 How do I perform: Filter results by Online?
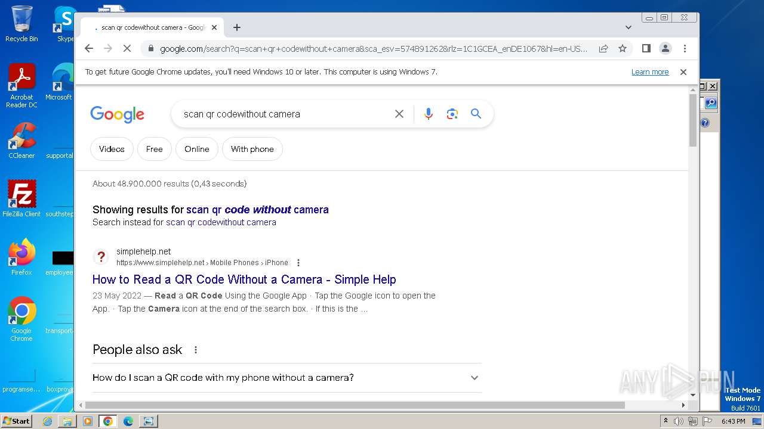[x=197, y=149]
